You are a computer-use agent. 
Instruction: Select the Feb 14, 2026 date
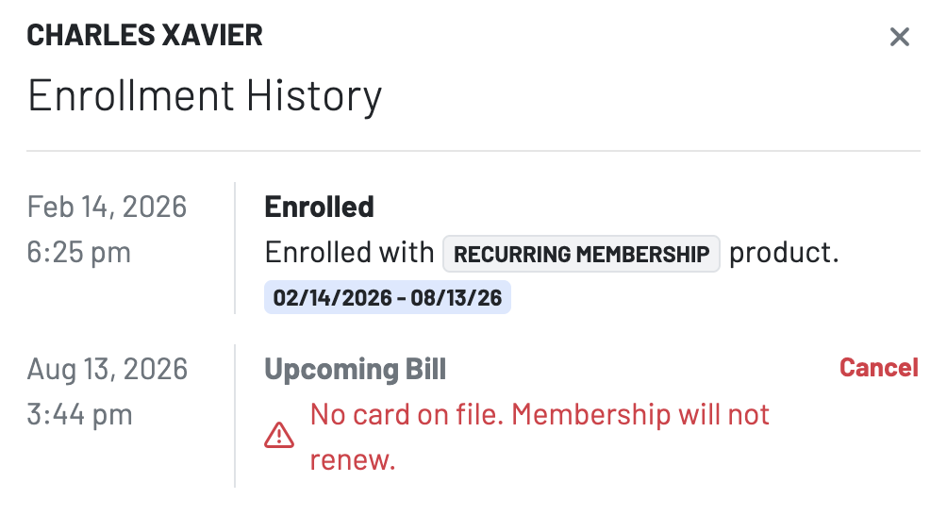(107, 207)
